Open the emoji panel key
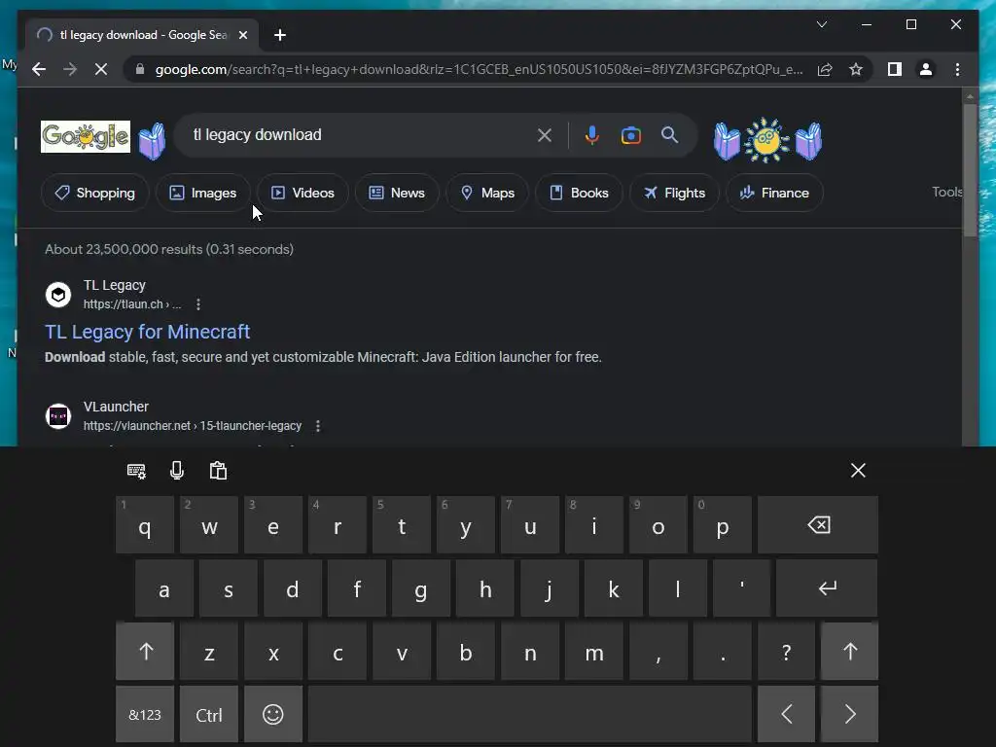The image size is (996, 747). point(273,714)
